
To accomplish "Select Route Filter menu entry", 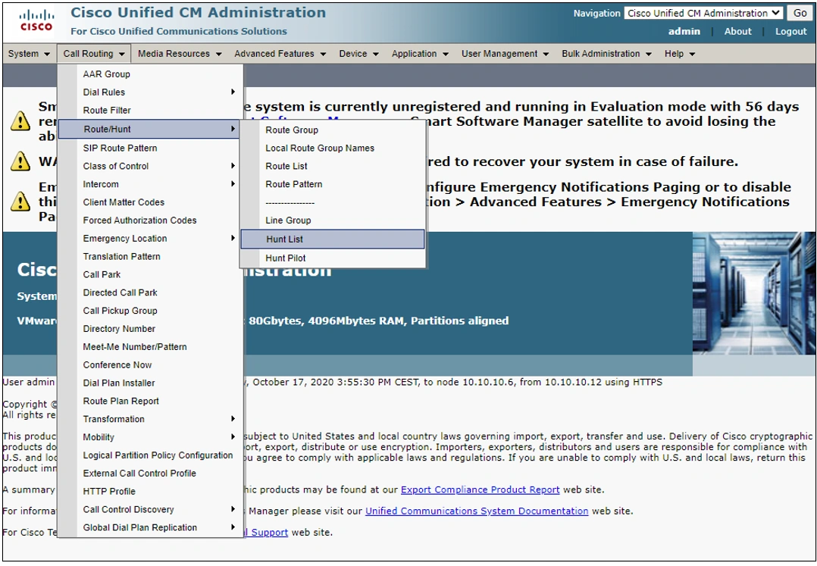I will click(149, 111).
